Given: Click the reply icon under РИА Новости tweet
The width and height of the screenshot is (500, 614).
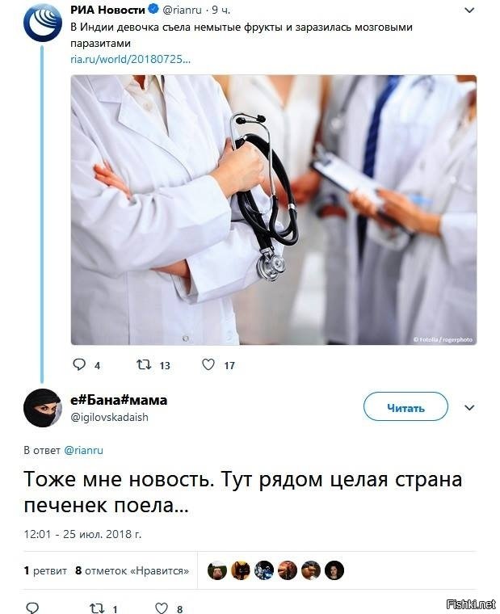Looking at the screenshot, I should (79, 364).
